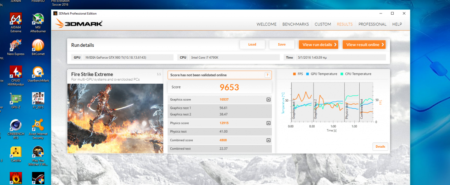The image size is (450, 185).
Task: Click the Combined score value 4808
Action: click(x=223, y=140)
